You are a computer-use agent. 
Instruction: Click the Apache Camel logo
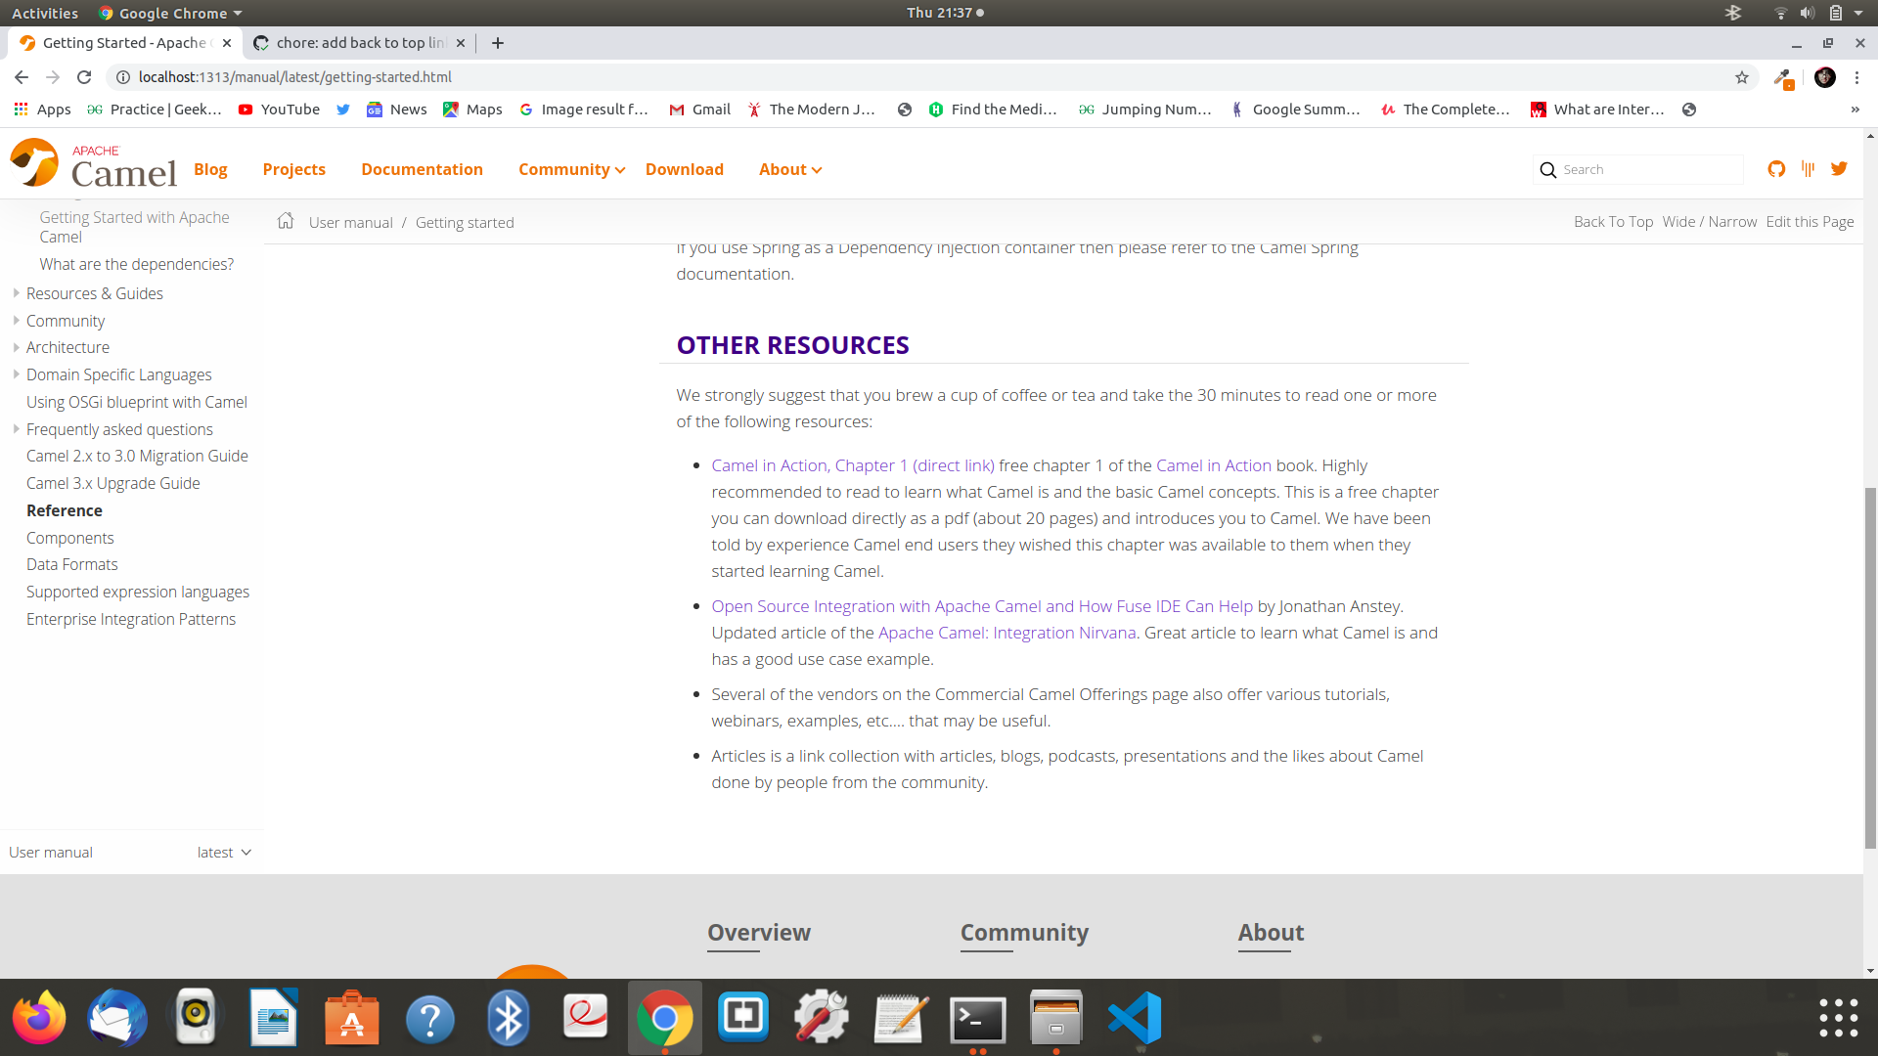tap(94, 164)
